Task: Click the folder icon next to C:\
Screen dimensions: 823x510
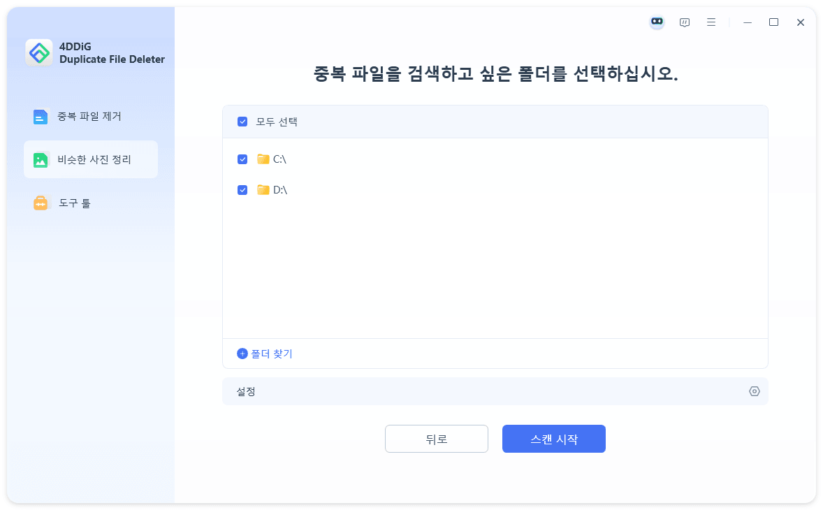Action: click(263, 159)
